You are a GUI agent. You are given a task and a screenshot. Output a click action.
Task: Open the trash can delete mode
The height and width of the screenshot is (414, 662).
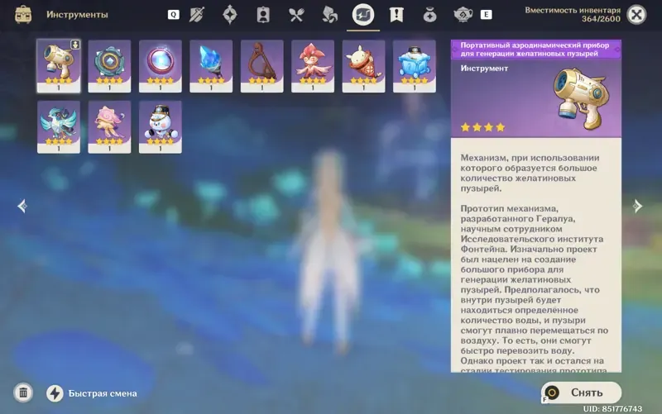coord(23,393)
